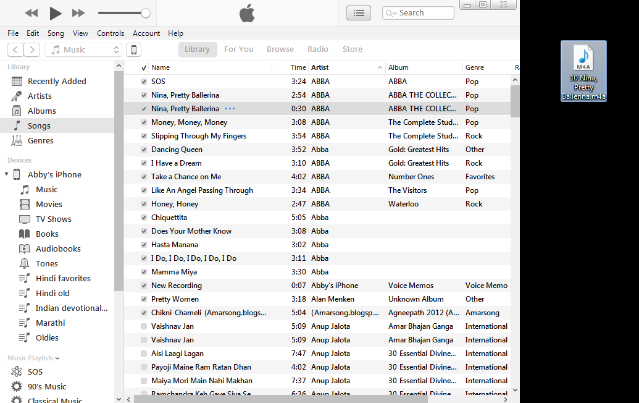The image size is (639, 403).
Task: Sort songs by the Album column header
Action: coord(424,68)
